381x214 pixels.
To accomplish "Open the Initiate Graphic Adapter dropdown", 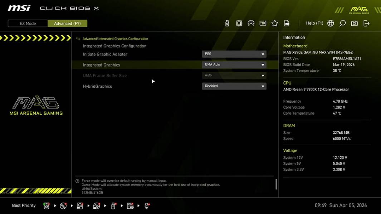I will [x=234, y=54].
